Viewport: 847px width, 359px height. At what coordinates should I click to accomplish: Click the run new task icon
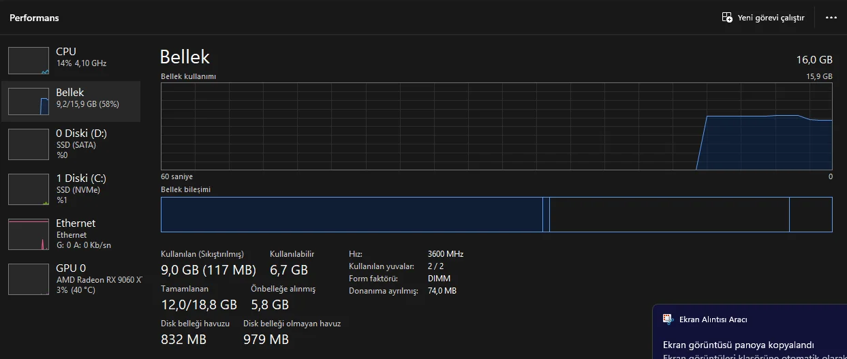pos(727,18)
